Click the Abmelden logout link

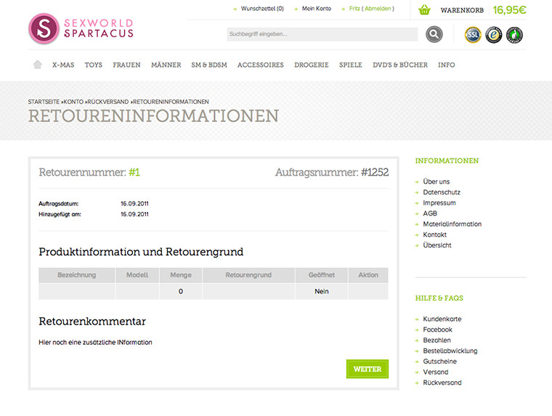click(378, 9)
